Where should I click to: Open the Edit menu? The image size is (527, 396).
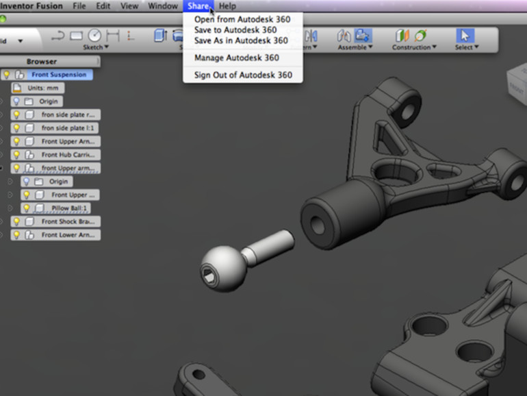[103, 6]
